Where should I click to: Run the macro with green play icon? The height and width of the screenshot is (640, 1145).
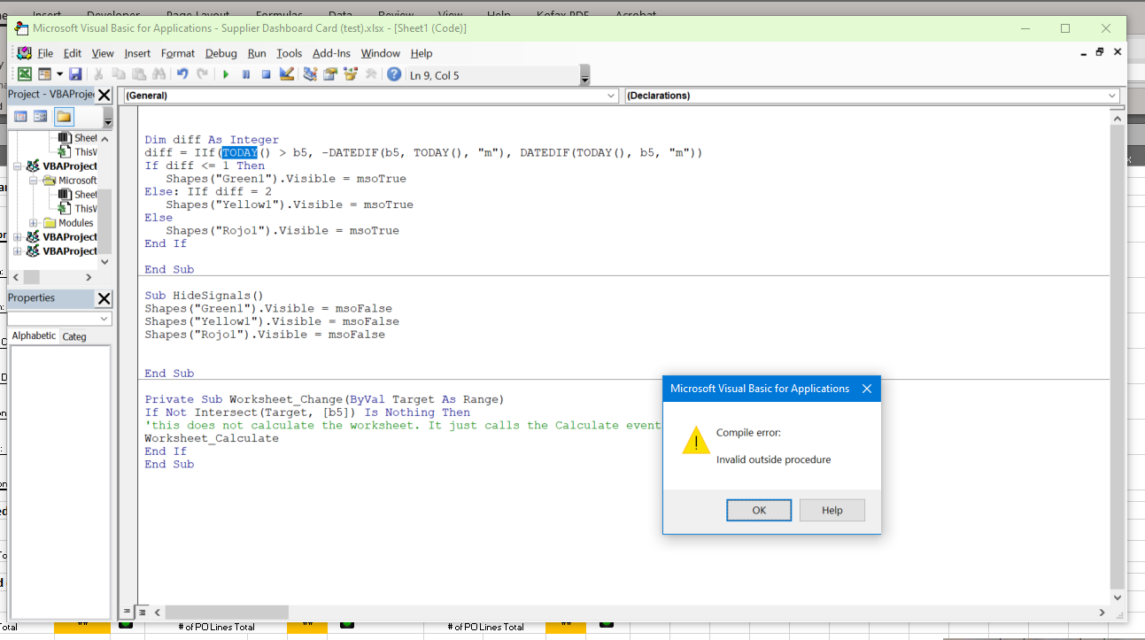tap(226, 74)
